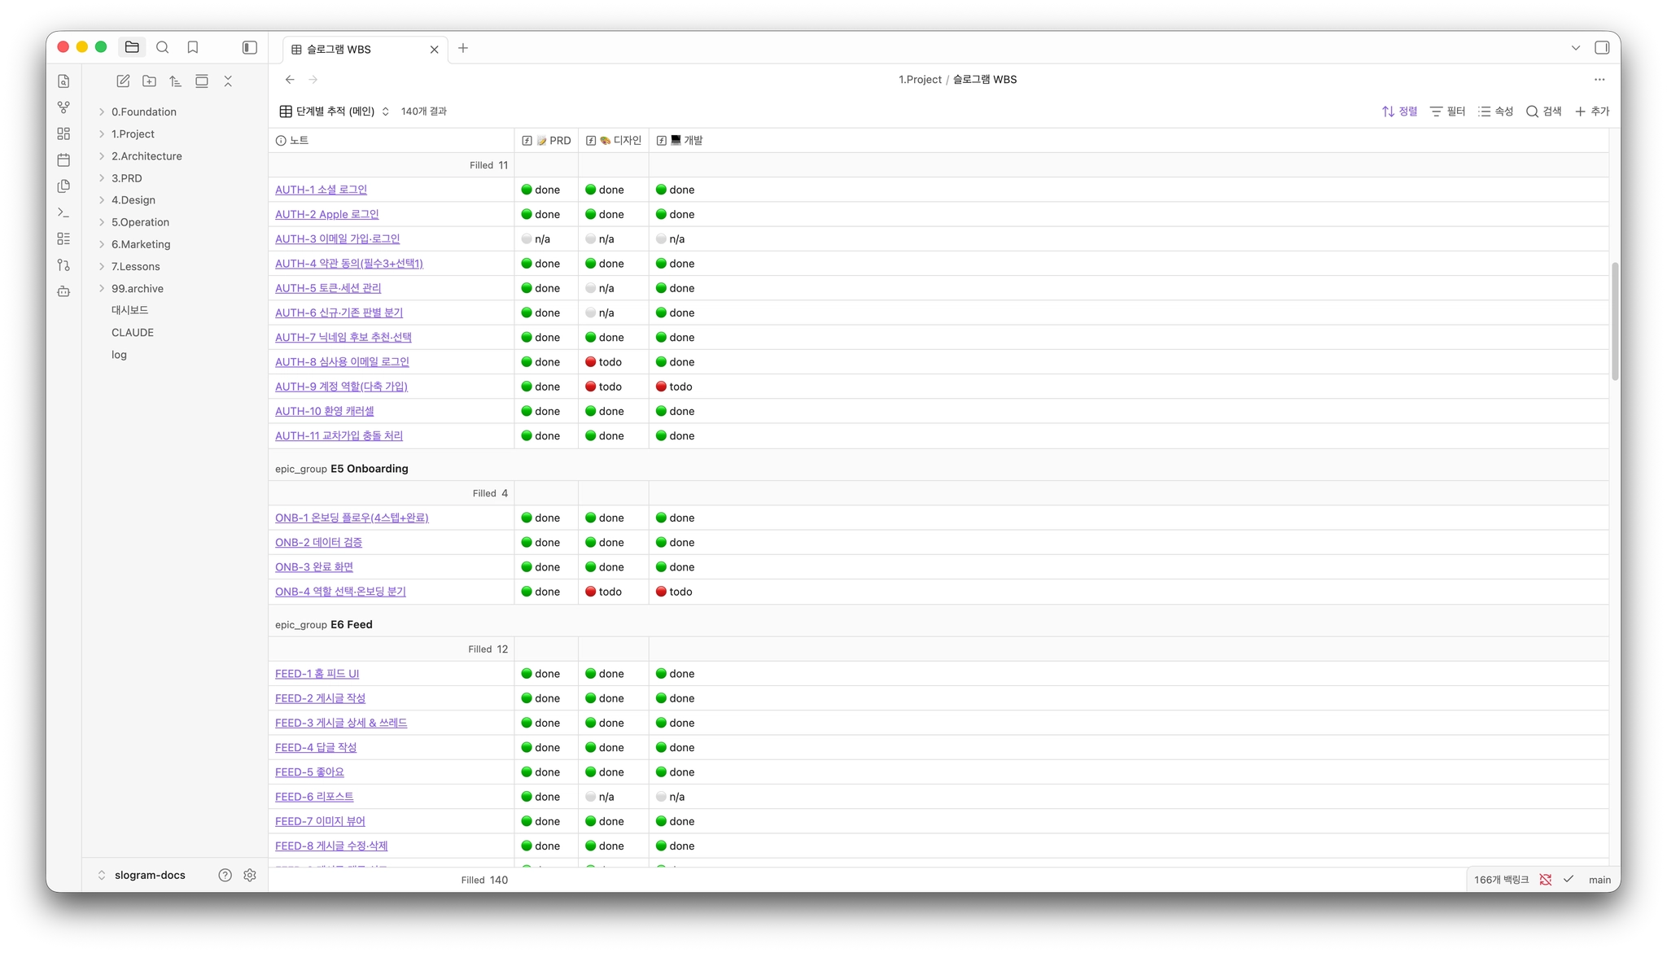The height and width of the screenshot is (953, 1667).
Task: Create a new note with the pencil icon
Action: pos(123,81)
